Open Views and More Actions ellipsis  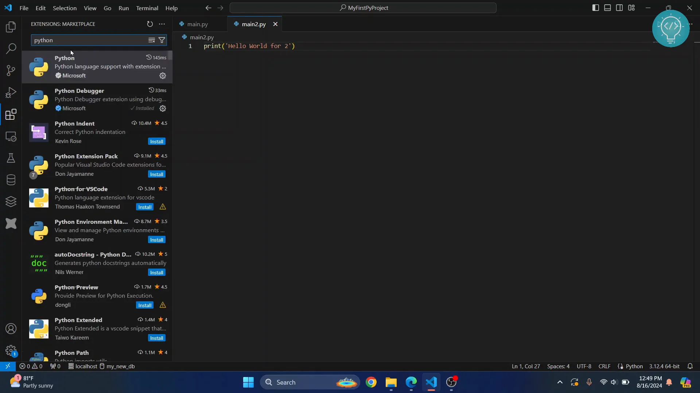tap(162, 24)
